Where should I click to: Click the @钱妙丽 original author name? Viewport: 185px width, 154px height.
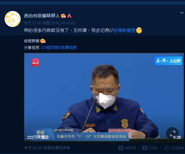tap(32, 41)
